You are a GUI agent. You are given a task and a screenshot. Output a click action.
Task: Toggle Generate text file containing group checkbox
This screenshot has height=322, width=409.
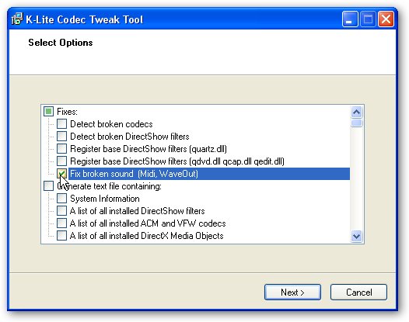click(48, 186)
